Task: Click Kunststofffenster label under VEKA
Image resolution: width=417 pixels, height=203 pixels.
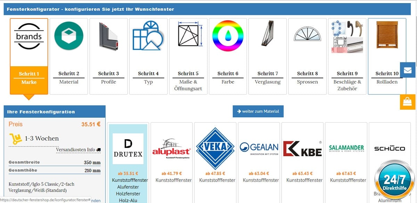Action: (x=217, y=180)
